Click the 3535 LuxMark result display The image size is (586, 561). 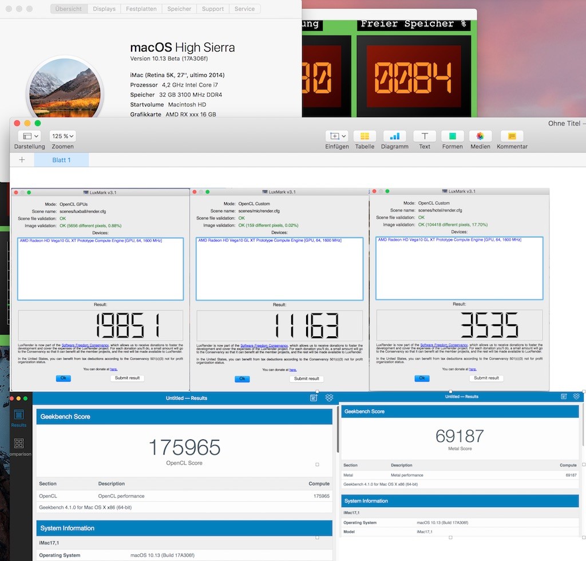pyautogui.click(x=460, y=324)
